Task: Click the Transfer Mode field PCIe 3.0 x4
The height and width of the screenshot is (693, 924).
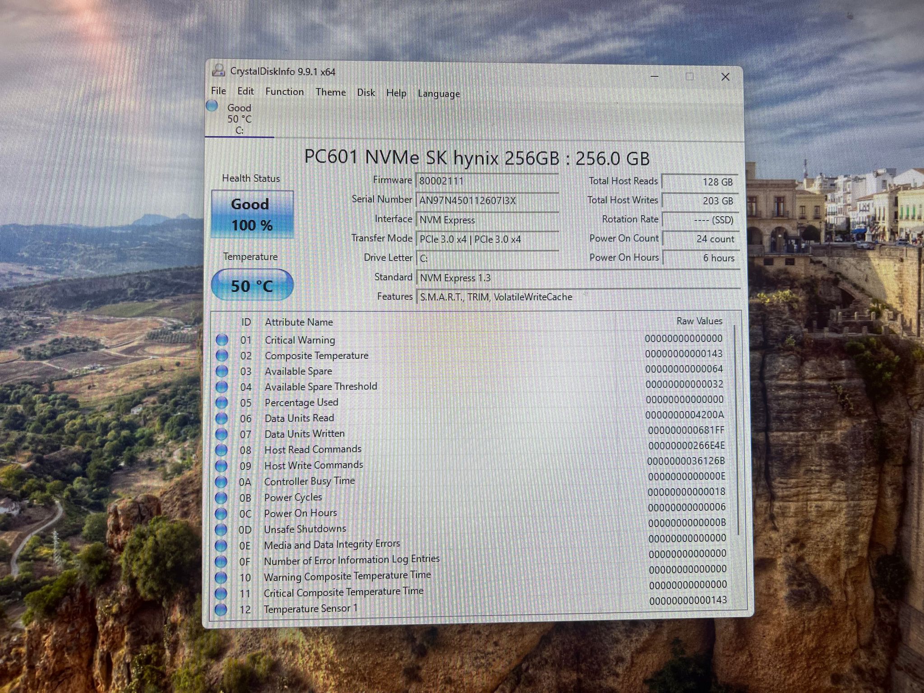Action: click(x=487, y=239)
